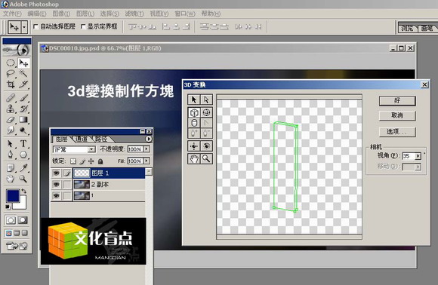Open 编辑 menu
The height and width of the screenshot is (285, 438).
[37, 14]
